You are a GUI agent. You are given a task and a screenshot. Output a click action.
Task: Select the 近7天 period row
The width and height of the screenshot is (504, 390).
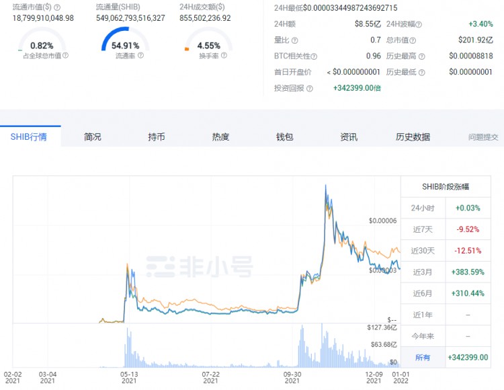coord(446,229)
